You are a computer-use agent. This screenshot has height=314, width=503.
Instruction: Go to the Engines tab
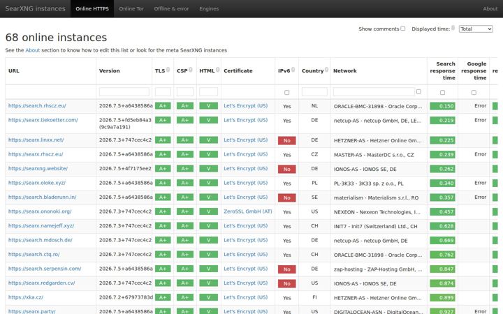tap(209, 8)
